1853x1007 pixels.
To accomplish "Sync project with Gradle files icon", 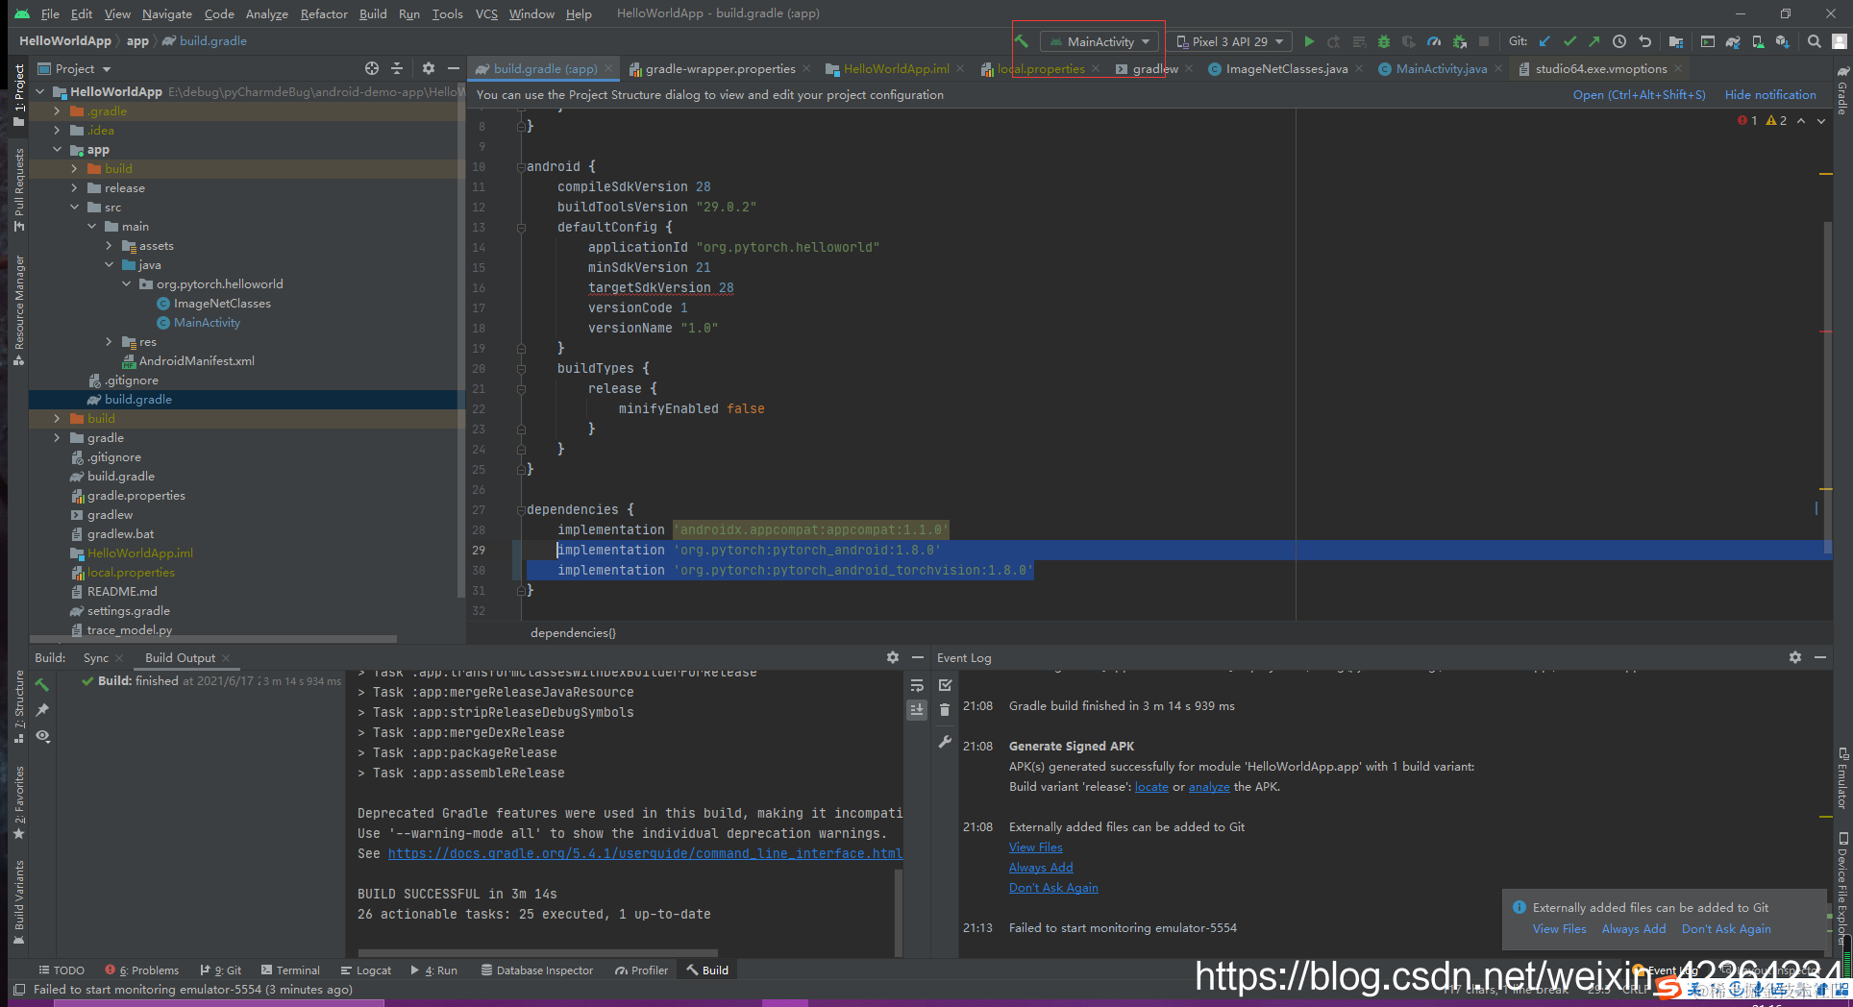I will coord(1733,41).
